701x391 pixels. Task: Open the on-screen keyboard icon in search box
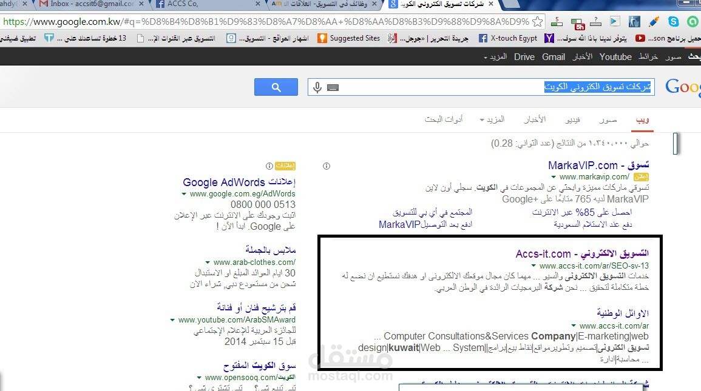[333, 87]
